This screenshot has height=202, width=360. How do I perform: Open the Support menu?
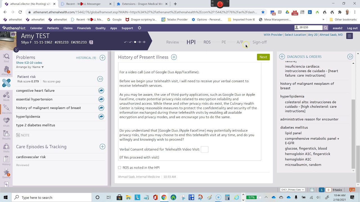coord(127,28)
